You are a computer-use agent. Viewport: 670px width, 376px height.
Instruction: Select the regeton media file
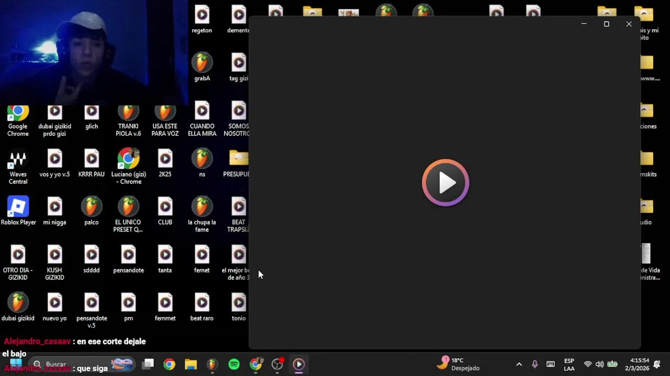(202, 20)
